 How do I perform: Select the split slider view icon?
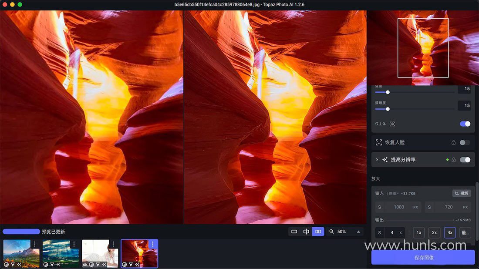point(306,232)
